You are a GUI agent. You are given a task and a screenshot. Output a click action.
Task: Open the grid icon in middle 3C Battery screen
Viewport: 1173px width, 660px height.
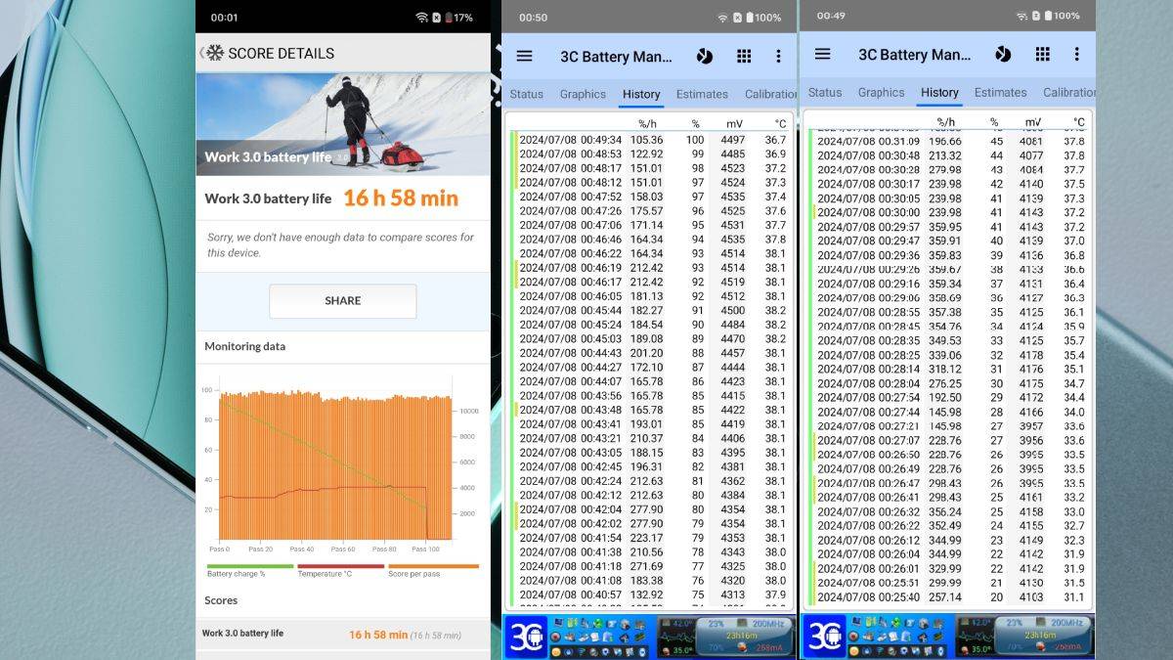click(x=744, y=57)
